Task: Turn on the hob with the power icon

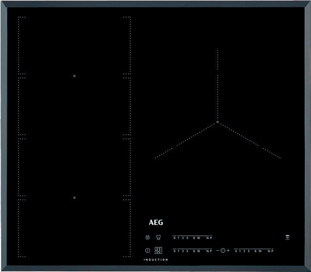Action: [x=147, y=250]
